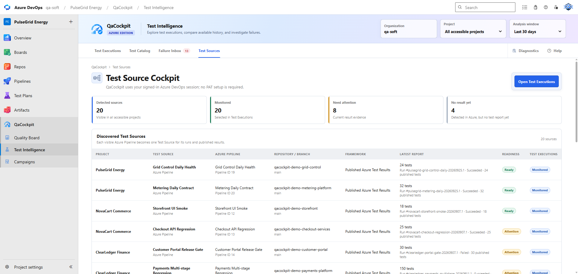The width and height of the screenshot is (578, 274).
Task: Open Boards in the sidebar
Action: coord(20,52)
